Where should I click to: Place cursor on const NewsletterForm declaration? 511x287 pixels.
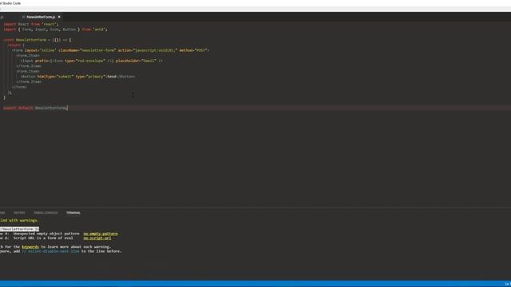point(38,40)
